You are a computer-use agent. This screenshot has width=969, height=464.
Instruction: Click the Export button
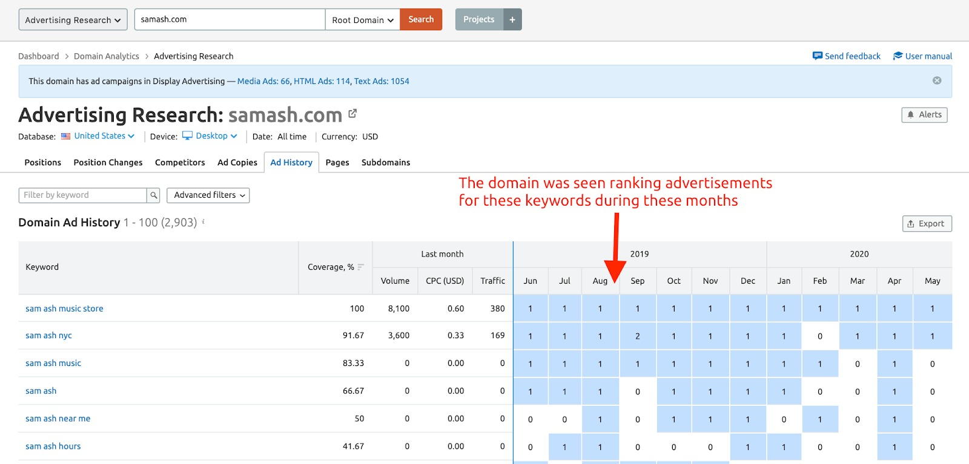(927, 224)
